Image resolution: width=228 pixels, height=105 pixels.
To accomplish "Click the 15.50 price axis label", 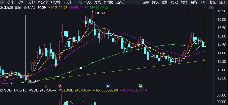I will click(222, 28).
